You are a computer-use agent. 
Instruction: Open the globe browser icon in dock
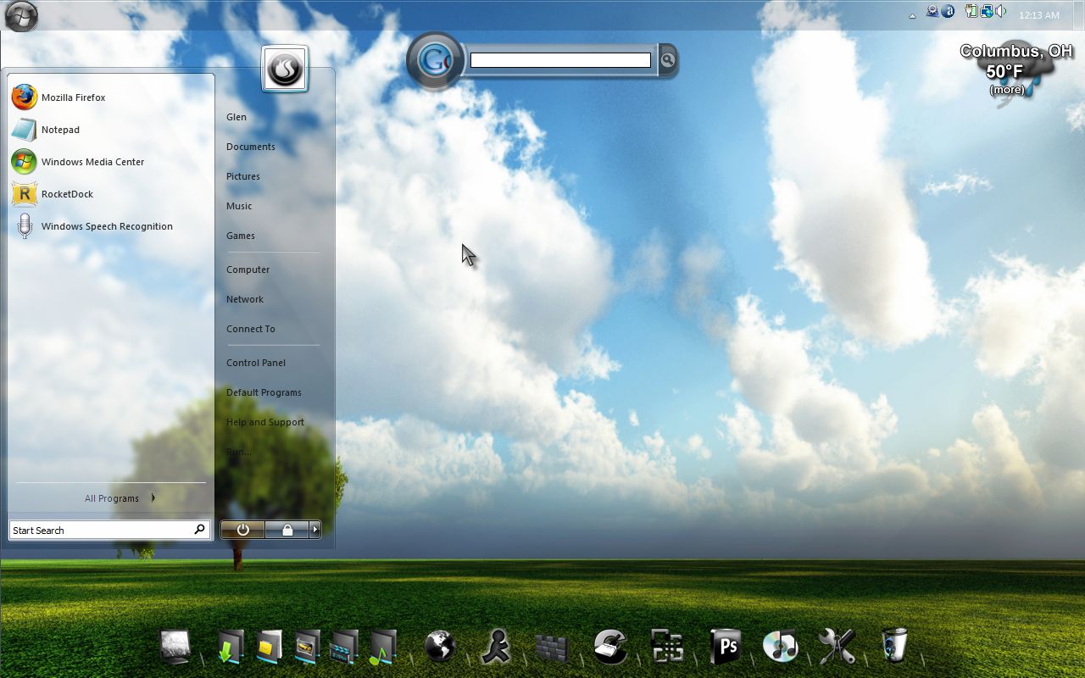440,647
